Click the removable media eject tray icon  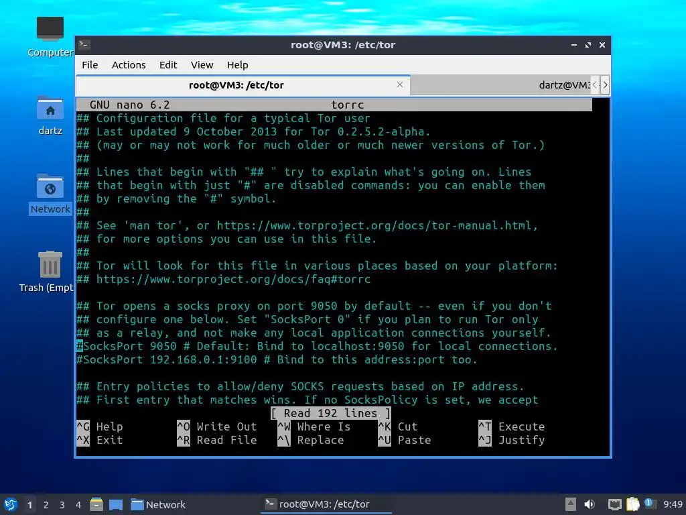pyautogui.click(x=571, y=504)
